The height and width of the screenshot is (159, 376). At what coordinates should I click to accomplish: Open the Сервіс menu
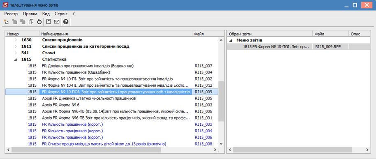[x=61, y=14]
